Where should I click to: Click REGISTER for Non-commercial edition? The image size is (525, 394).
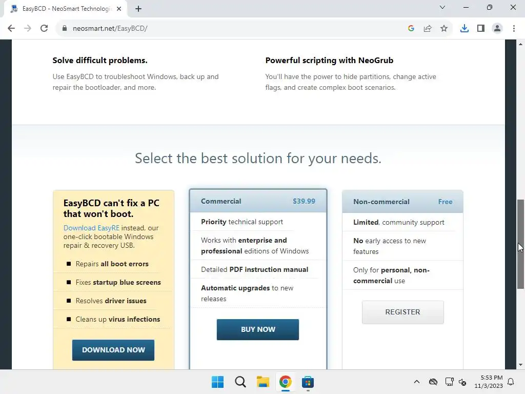tap(403, 312)
